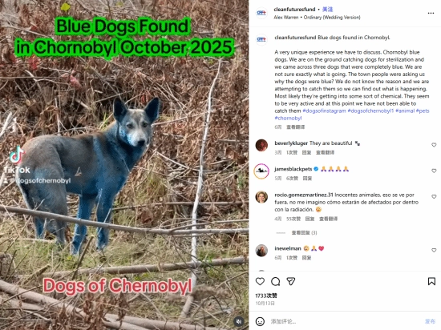Open inewelman's profile picture
This screenshot has width=441, height=330.
pyautogui.click(x=261, y=251)
